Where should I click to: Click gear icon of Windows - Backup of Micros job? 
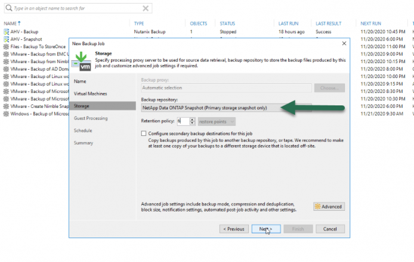coord(6,114)
